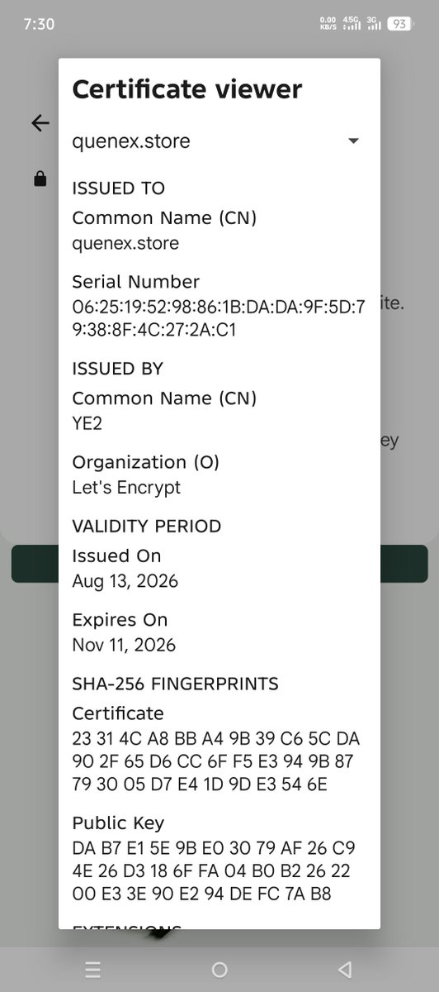439x992 pixels.
Task: Tap the padlock security icon
Action: (x=40, y=179)
